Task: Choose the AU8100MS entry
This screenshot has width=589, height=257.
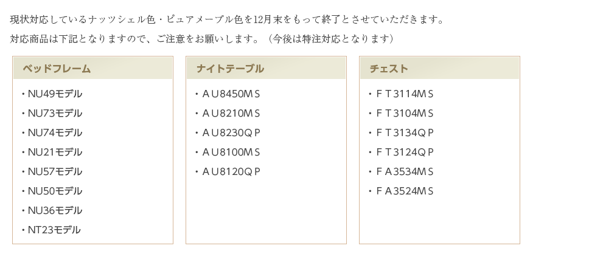Action: (x=231, y=152)
